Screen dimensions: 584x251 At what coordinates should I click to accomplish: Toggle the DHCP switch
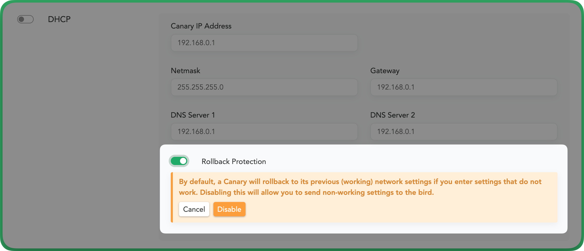25,19
